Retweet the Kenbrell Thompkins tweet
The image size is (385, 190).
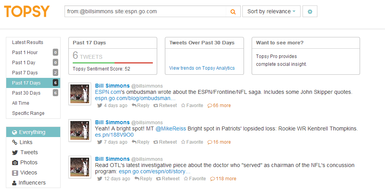click(x=165, y=142)
